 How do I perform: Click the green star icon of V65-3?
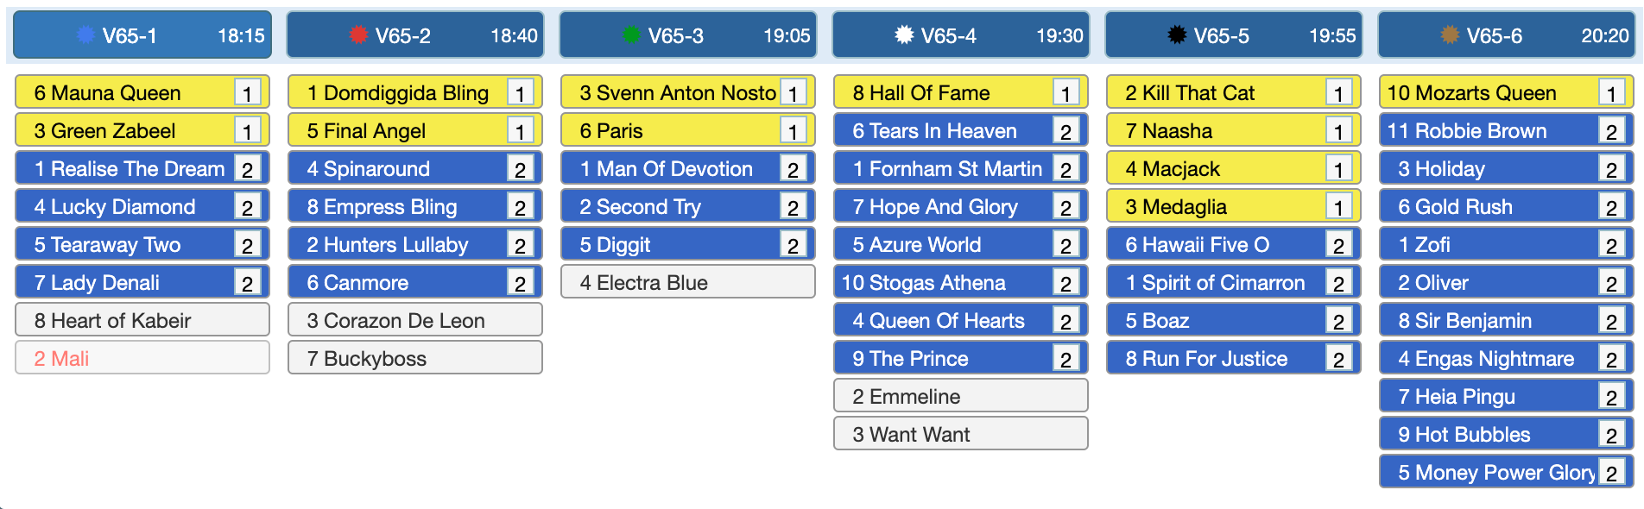631,35
